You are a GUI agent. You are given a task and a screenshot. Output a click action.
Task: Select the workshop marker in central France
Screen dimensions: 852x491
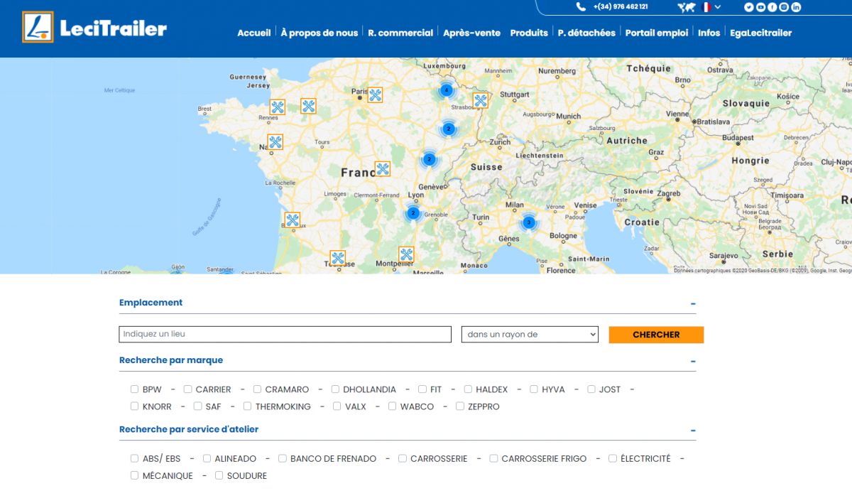(383, 169)
